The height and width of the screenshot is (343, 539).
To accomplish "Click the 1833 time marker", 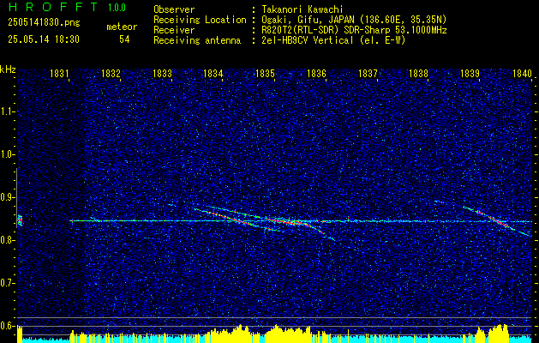I will click(162, 73).
